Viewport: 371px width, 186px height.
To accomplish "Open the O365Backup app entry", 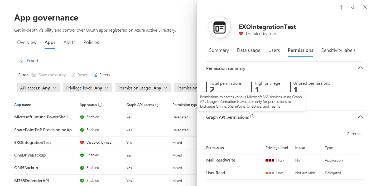I will pos(26,168).
